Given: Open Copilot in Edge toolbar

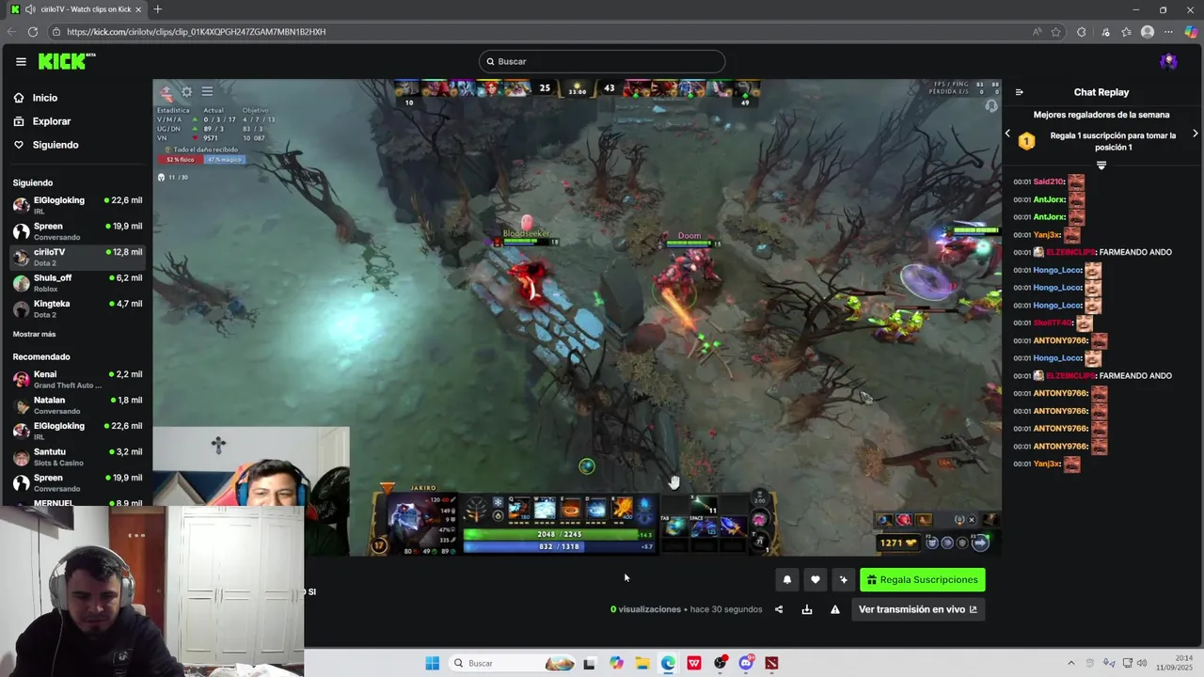Looking at the screenshot, I should (1191, 32).
